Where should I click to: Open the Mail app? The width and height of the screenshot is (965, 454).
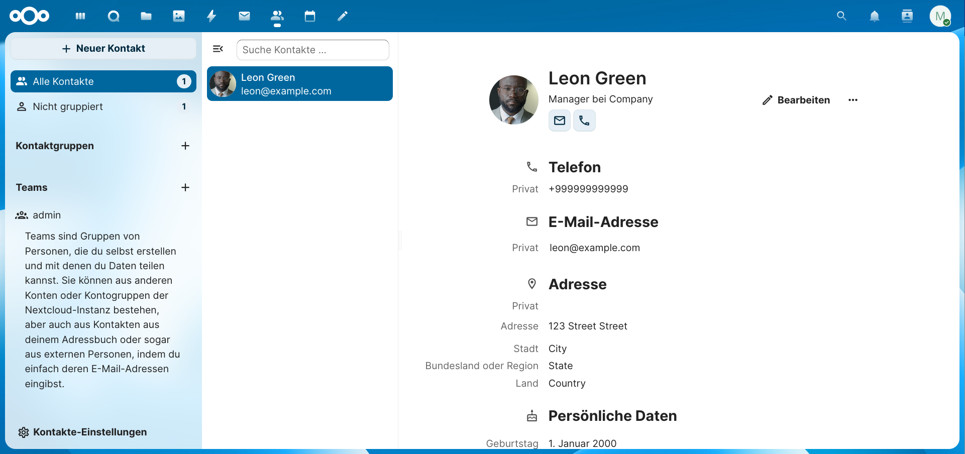[244, 16]
